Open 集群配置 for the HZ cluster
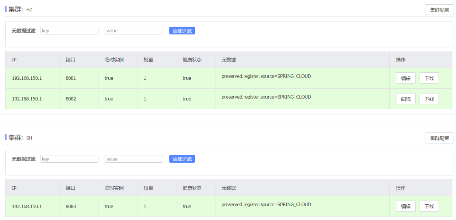 pos(439,10)
